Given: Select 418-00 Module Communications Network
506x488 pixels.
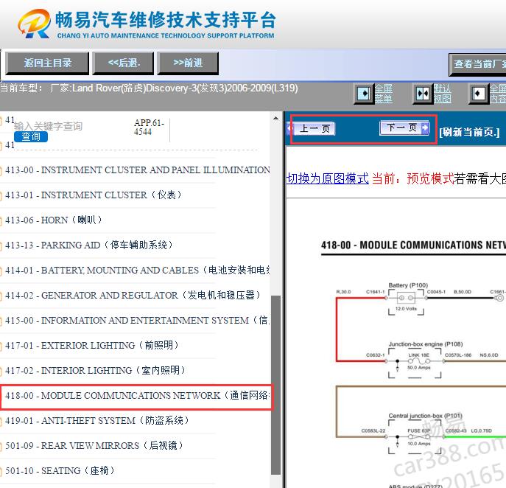Looking at the screenshot, I should point(136,395).
